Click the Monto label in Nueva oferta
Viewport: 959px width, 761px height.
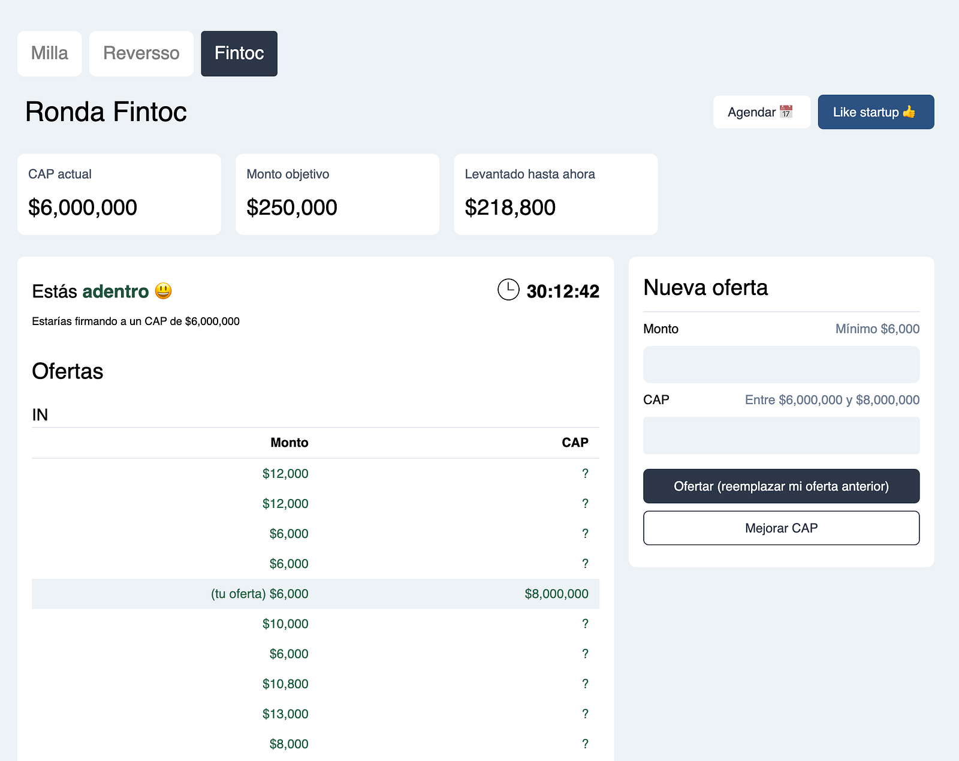661,329
